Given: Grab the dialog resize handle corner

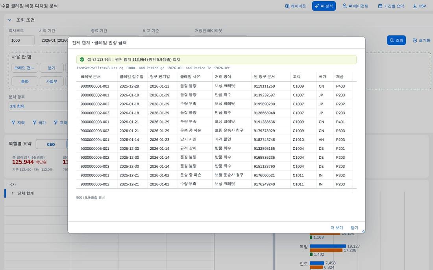Looking at the screenshot, I should 363,231.
